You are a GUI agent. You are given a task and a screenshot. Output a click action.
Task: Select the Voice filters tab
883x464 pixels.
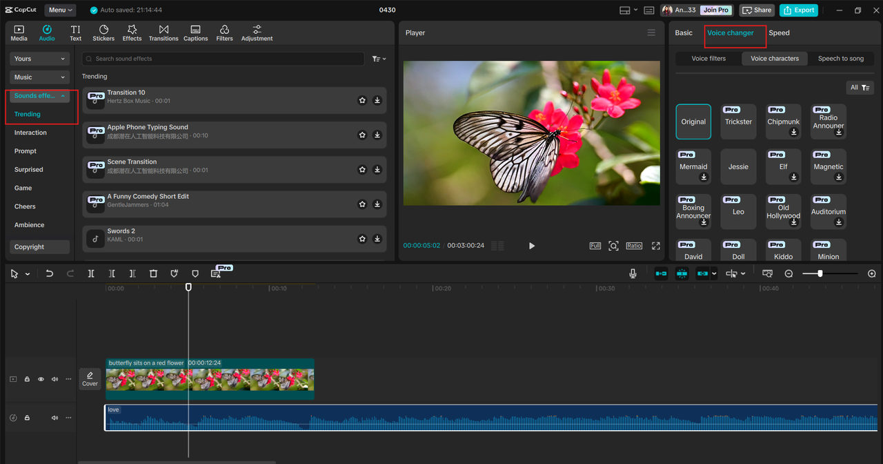pos(708,59)
